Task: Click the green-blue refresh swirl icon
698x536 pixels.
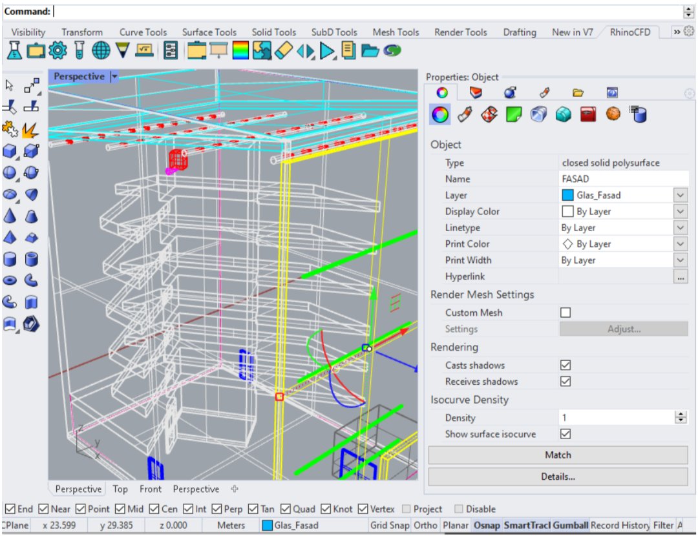Action: (392, 51)
